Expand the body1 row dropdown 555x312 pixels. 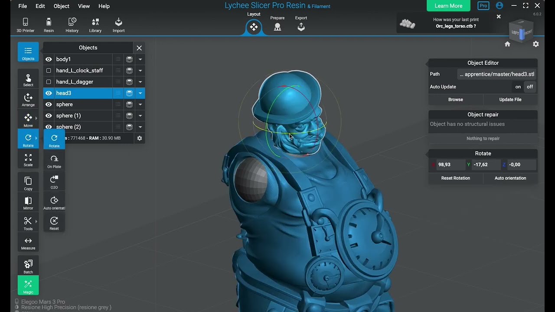(x=140, y=59)
